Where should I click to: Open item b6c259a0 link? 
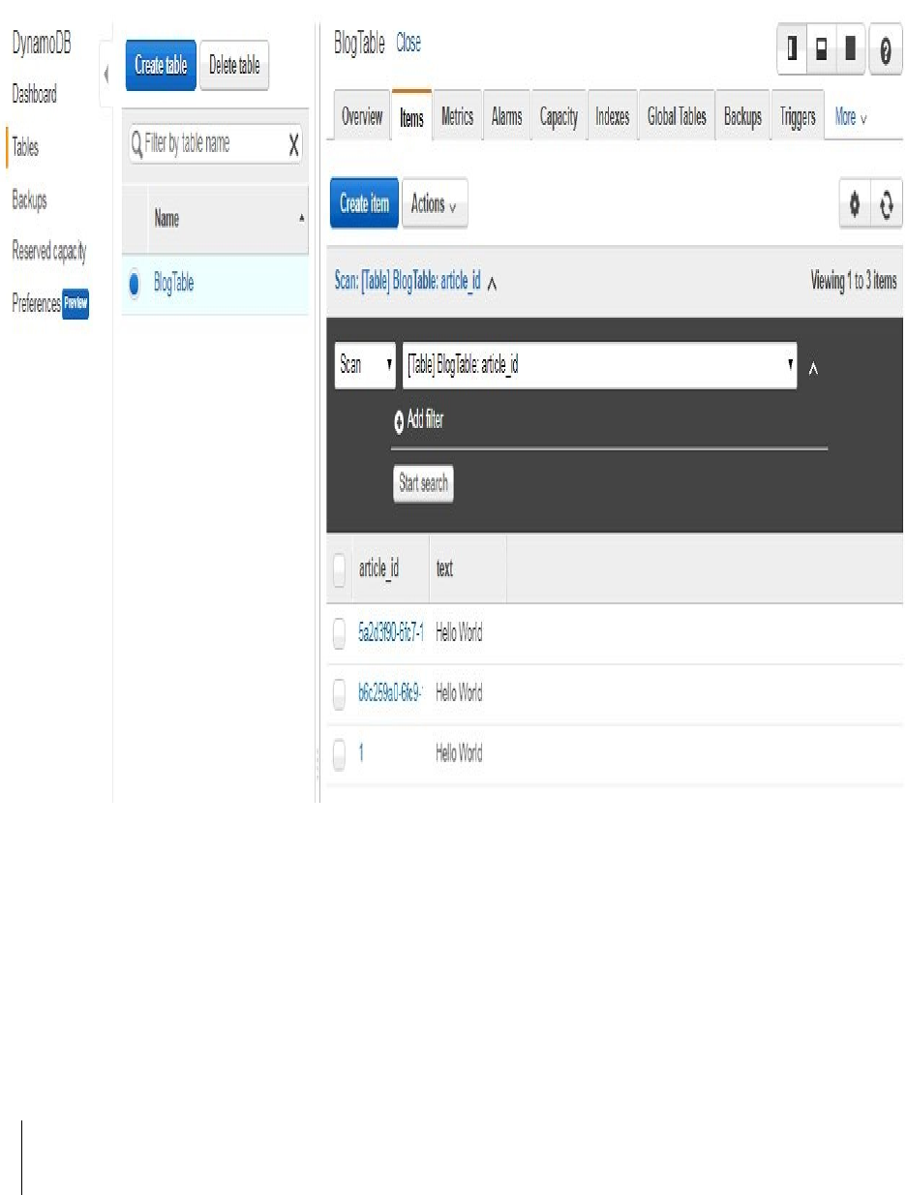390,693
